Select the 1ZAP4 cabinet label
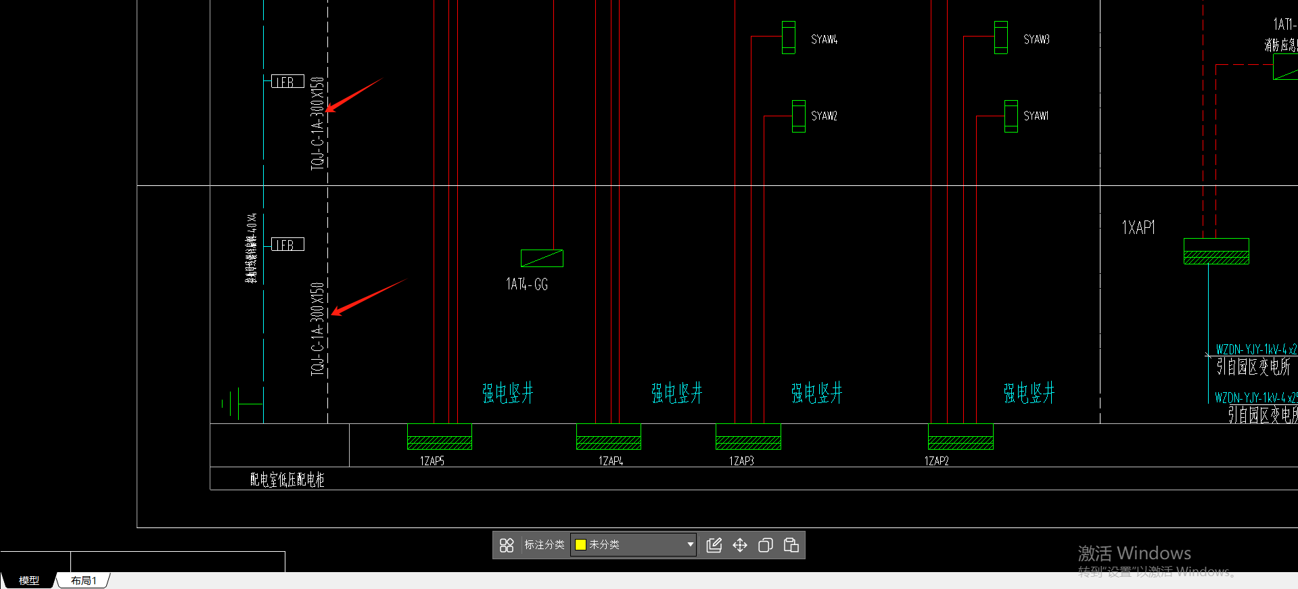Screen dimensions: 1298x589 click(611, 461)
